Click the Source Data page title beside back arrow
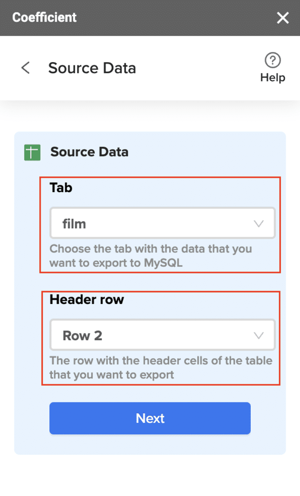Screen dimensions: 300x496 coord(92,68)
